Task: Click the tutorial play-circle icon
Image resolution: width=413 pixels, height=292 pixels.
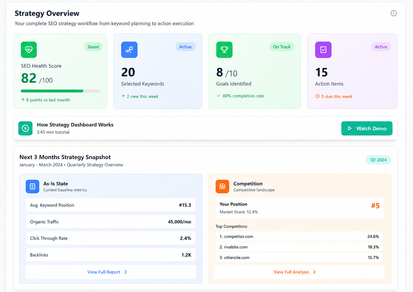Action: (x=25, y=128)
